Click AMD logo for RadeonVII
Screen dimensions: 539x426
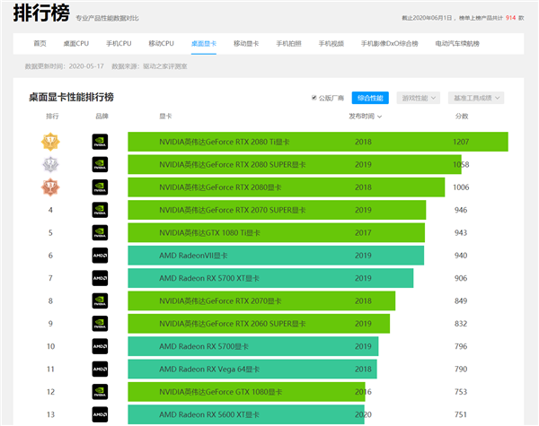[x=100, y=256]
